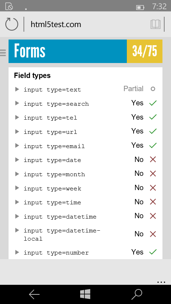
Task: Click the 34/75 score badge
Action: [x=145, y=51]
